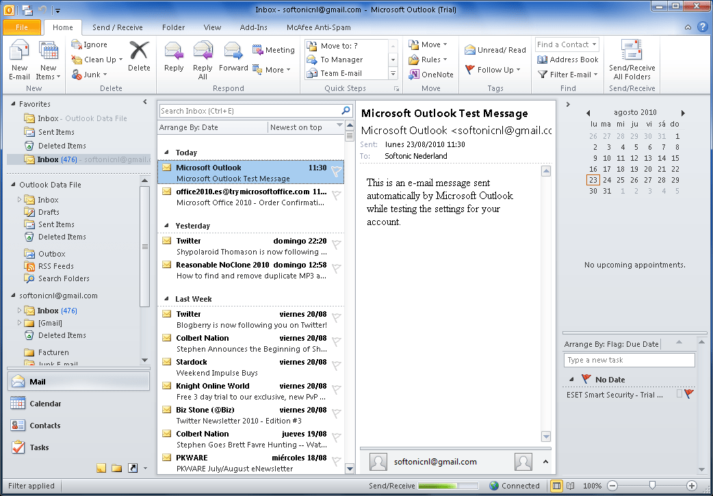This screenshot has height=496, width=713.
Task: Collapse the Today message group
Action: [x=166, y=153]
